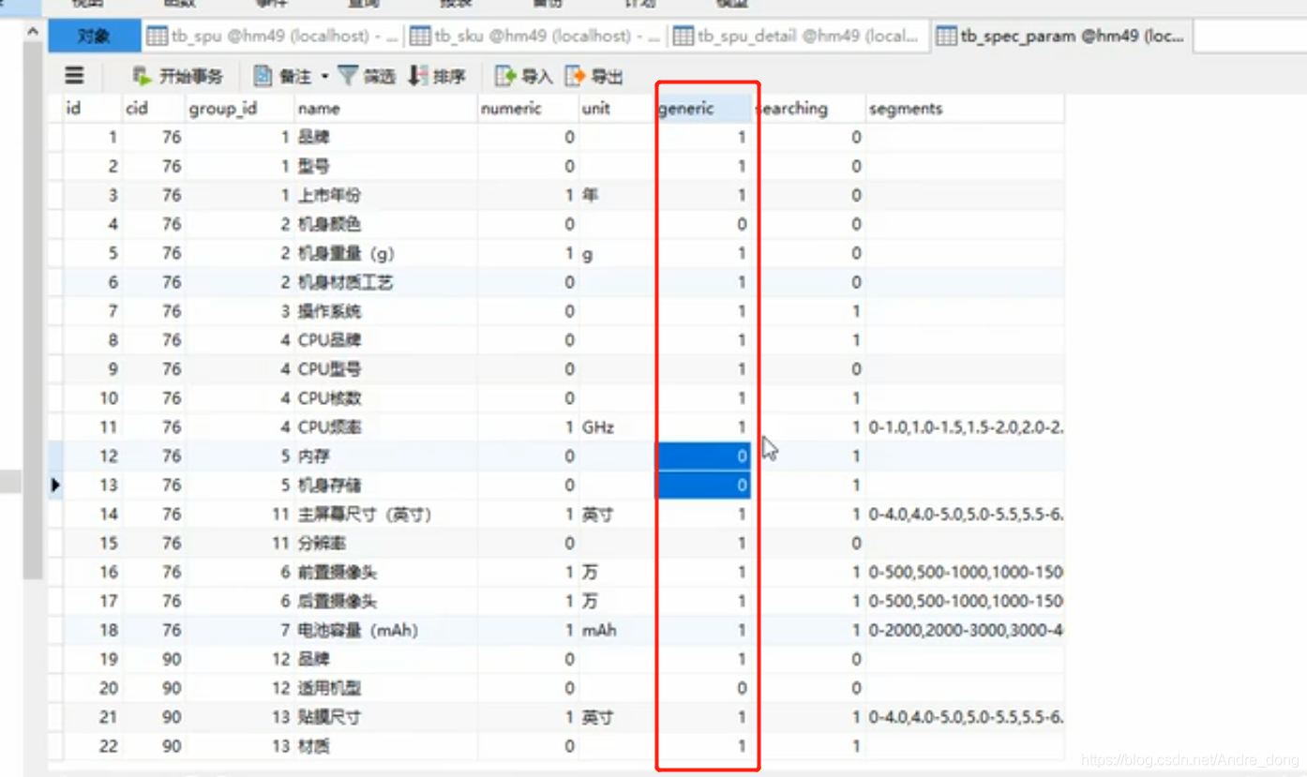Screen dimensions: 1307x777
Task: Click the segments cell of the CPU频率 row
Action: [965, 427]
